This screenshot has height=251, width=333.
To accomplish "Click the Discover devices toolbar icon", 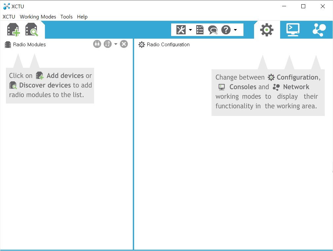I will coord(32,29).
